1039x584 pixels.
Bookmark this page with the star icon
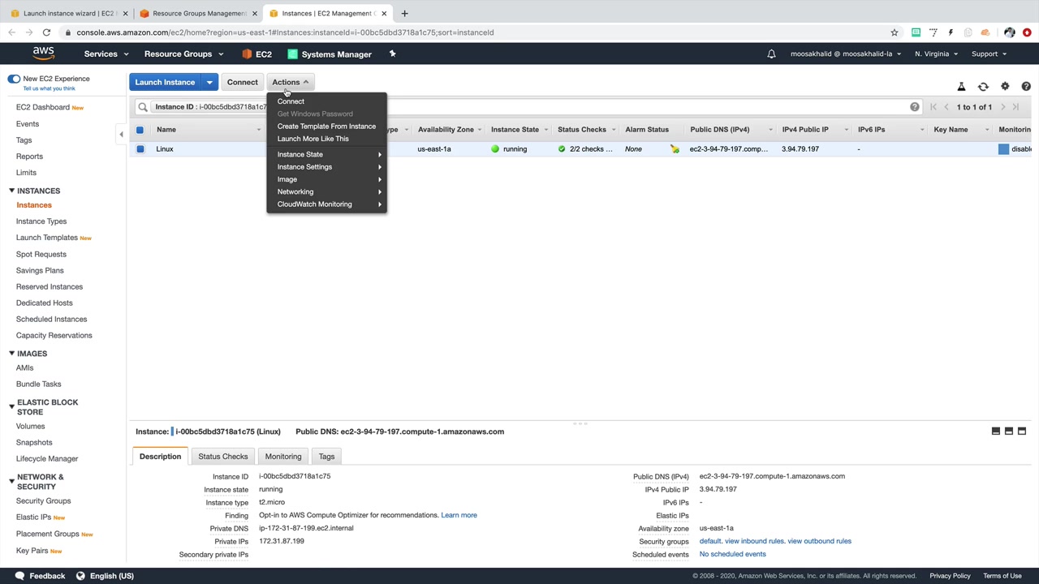pyautogui.click(x=894, y=32)
